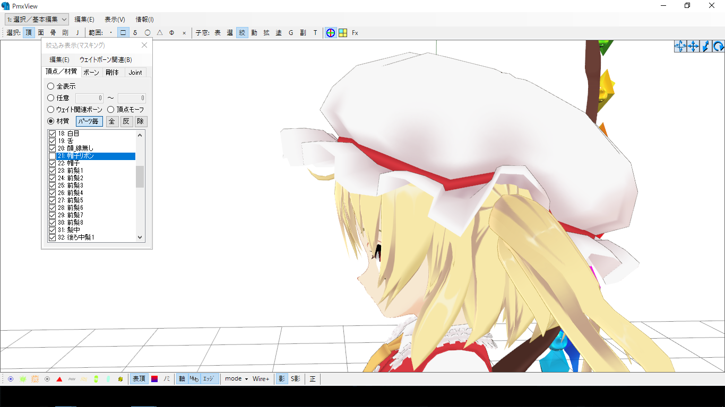Viewport: 725px width, 407px height.
Task: Click the 正 button in bottom toolbar
Action: click(313, 379)
